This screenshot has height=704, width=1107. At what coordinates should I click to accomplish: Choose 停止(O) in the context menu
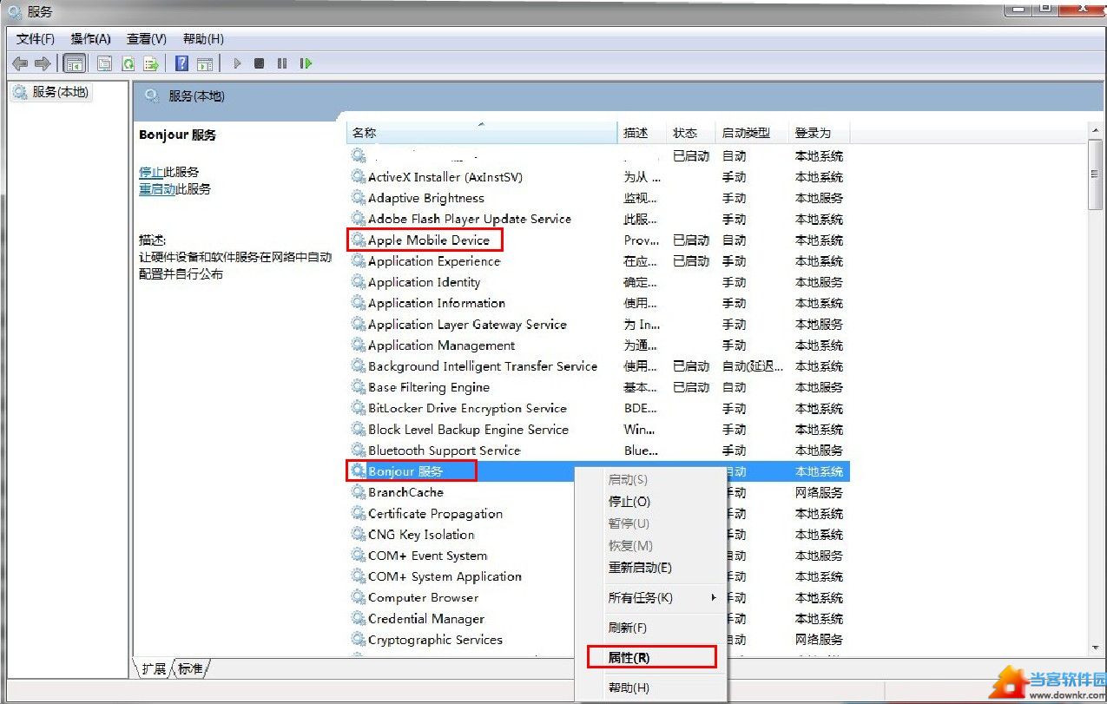point(650,502)
